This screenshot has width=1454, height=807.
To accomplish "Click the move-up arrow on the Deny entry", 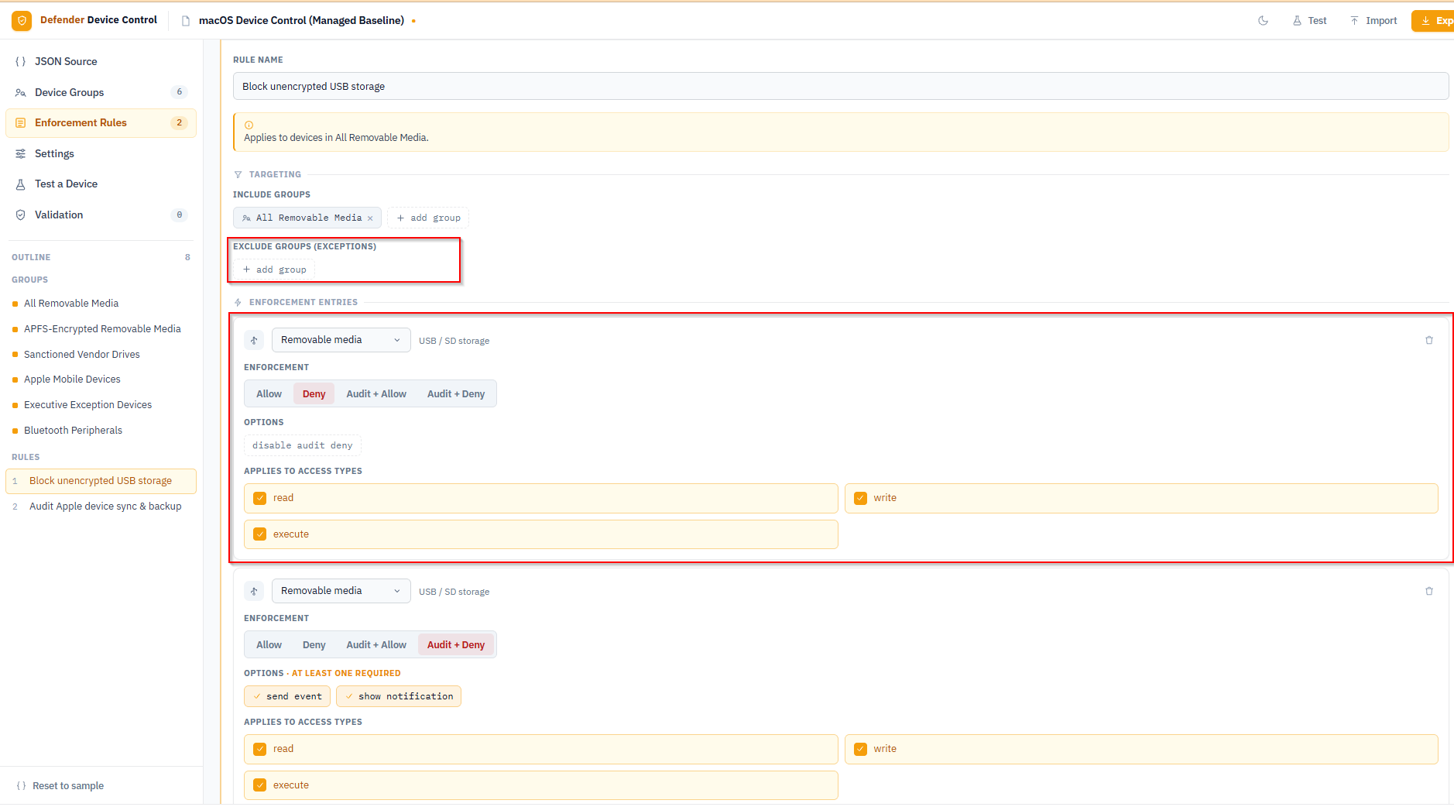I will click(x=254, y=340).
